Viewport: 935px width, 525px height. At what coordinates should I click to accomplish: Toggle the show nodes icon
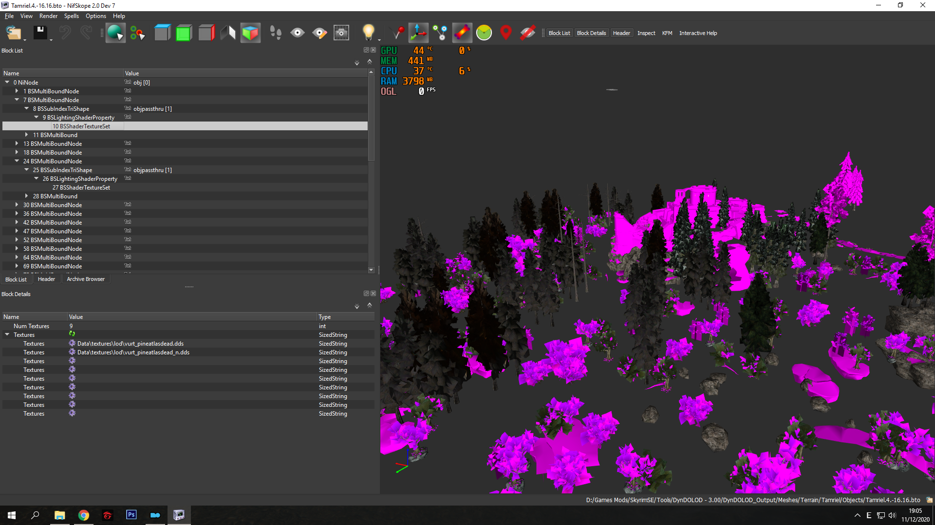click(440, 33)
